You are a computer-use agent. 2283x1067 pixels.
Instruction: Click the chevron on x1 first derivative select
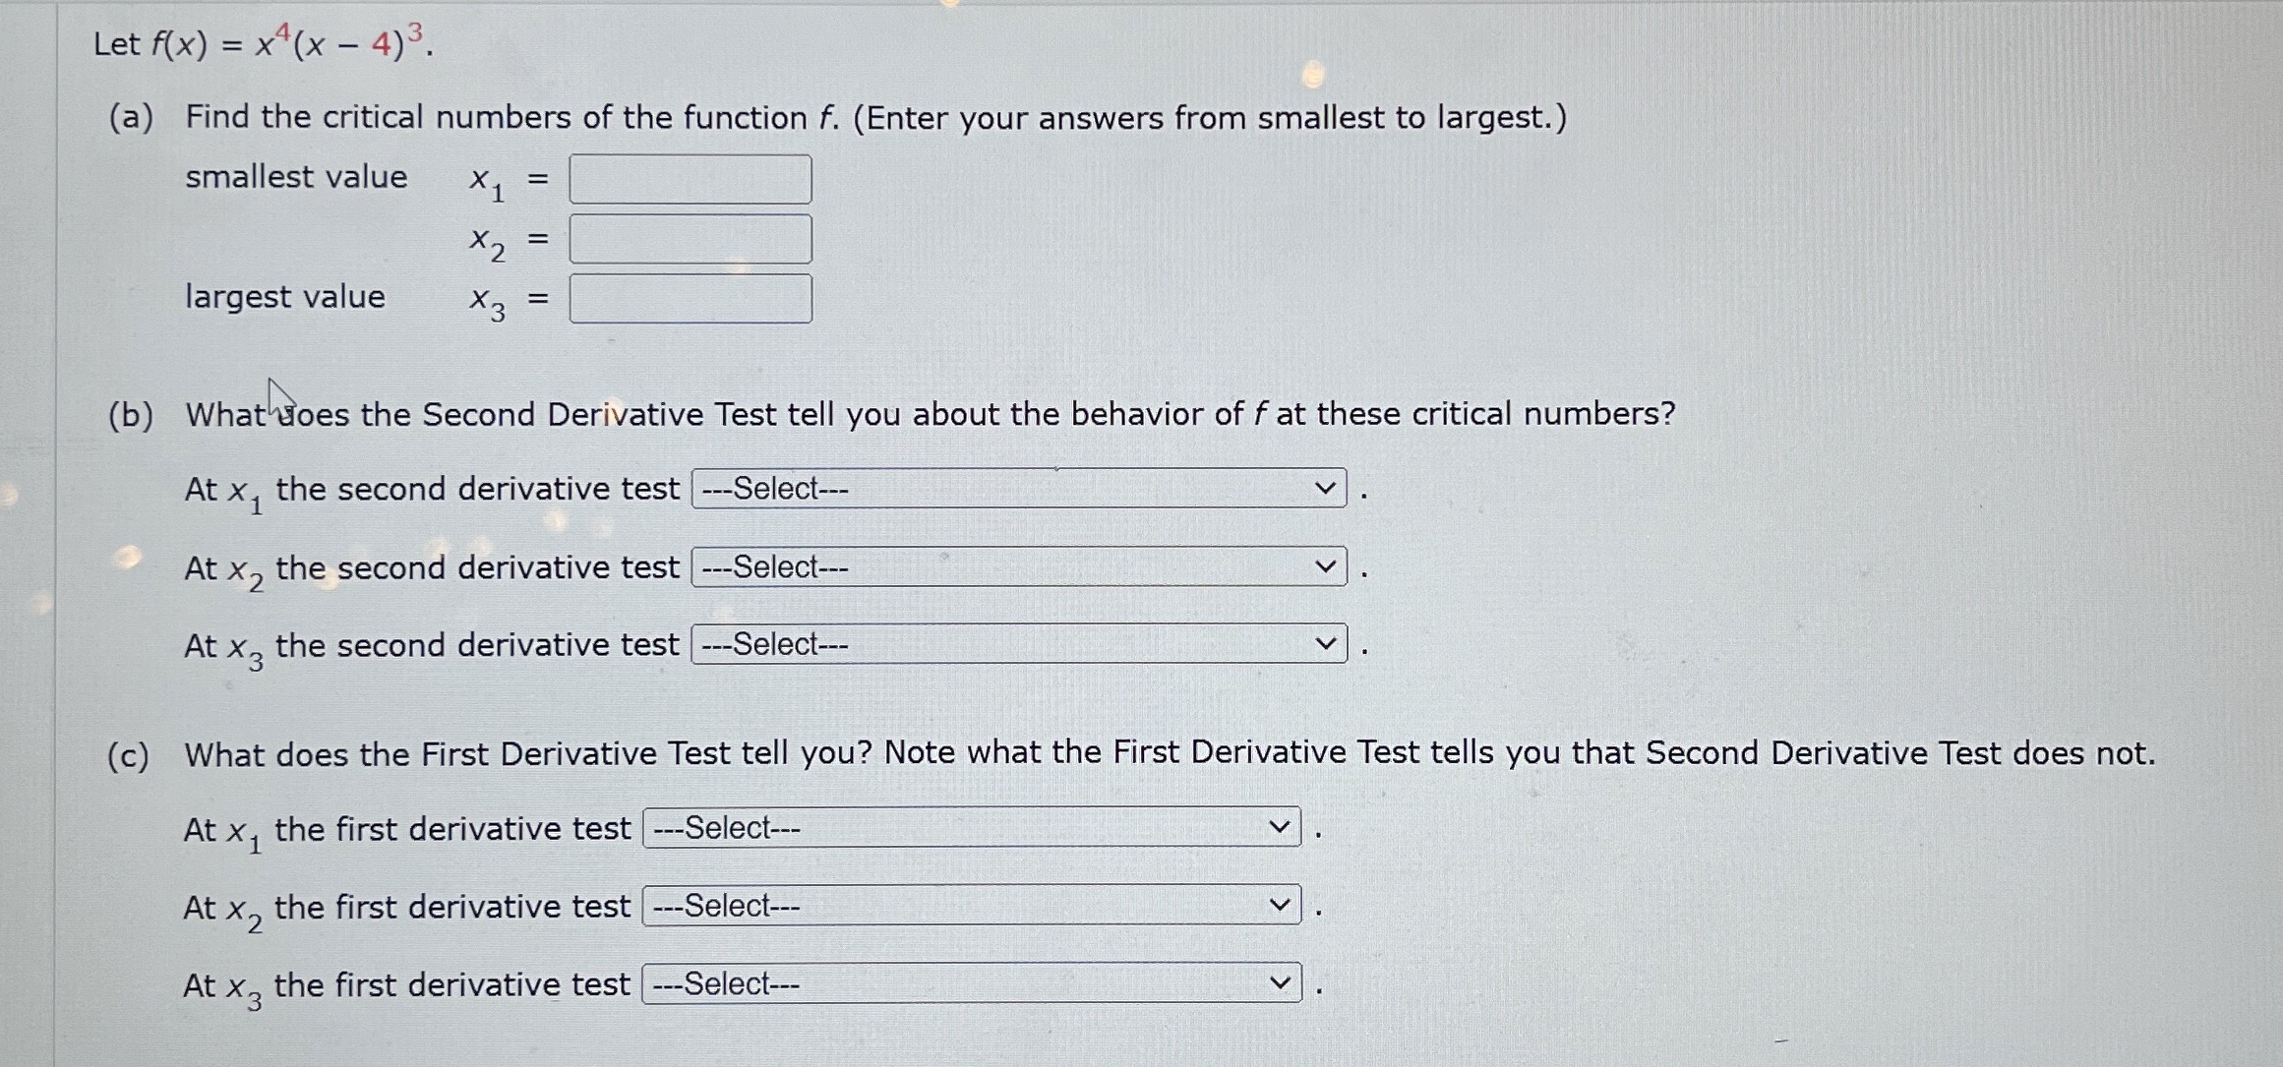point(1279,826)
